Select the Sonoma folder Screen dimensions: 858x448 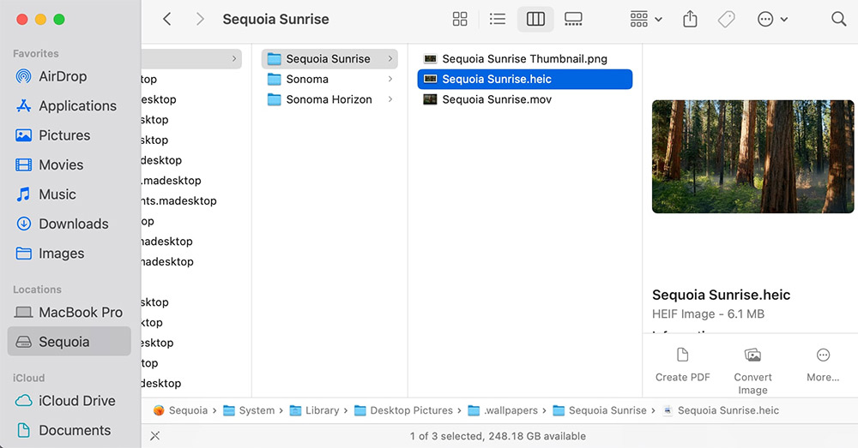click(x=329, y=79)
